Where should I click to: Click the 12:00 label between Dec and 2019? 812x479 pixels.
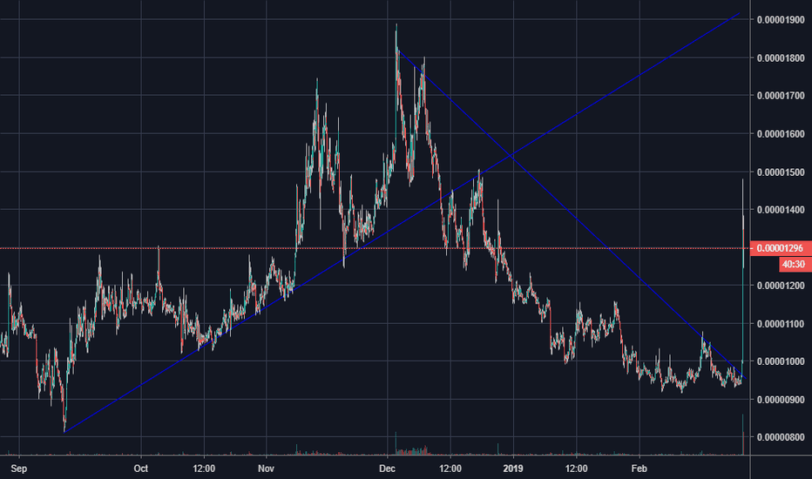450,469
